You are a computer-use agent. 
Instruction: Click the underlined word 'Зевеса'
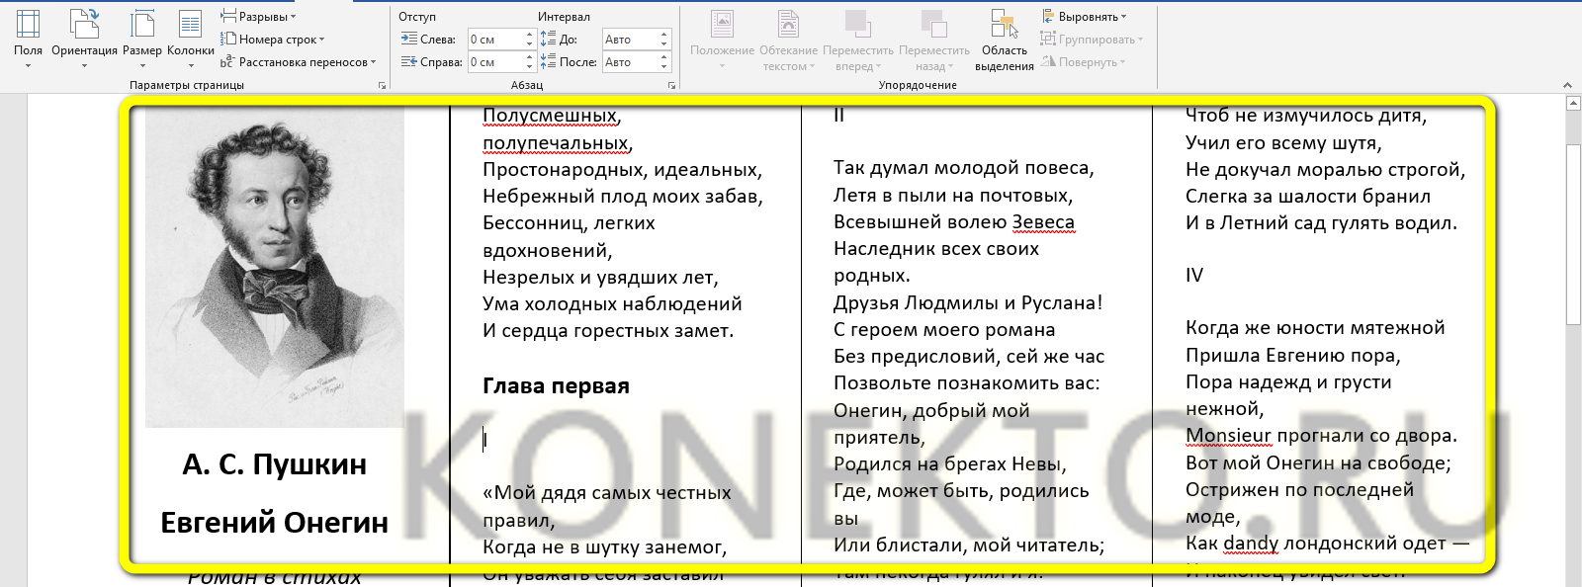click(1043, 222)
